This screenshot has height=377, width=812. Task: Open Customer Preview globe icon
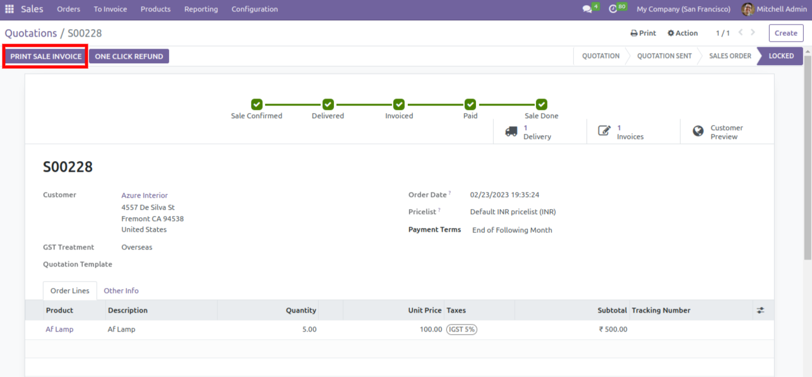coord(698,131)
